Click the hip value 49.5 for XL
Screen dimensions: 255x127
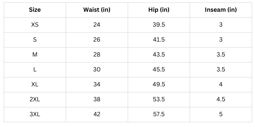tap(159, 84)
